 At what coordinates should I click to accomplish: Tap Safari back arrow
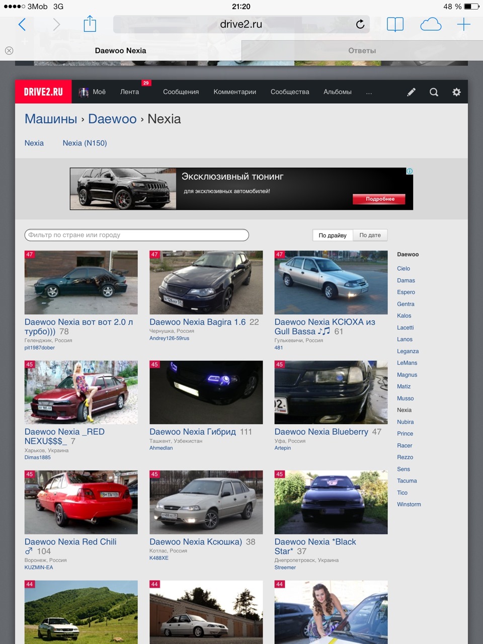tap(22, 24)
